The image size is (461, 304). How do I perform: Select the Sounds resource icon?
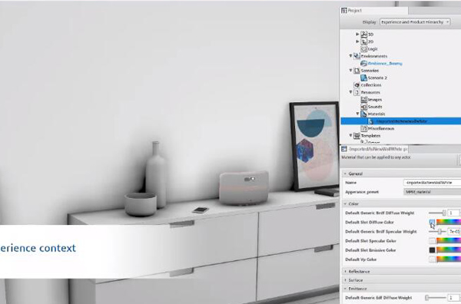364,107
